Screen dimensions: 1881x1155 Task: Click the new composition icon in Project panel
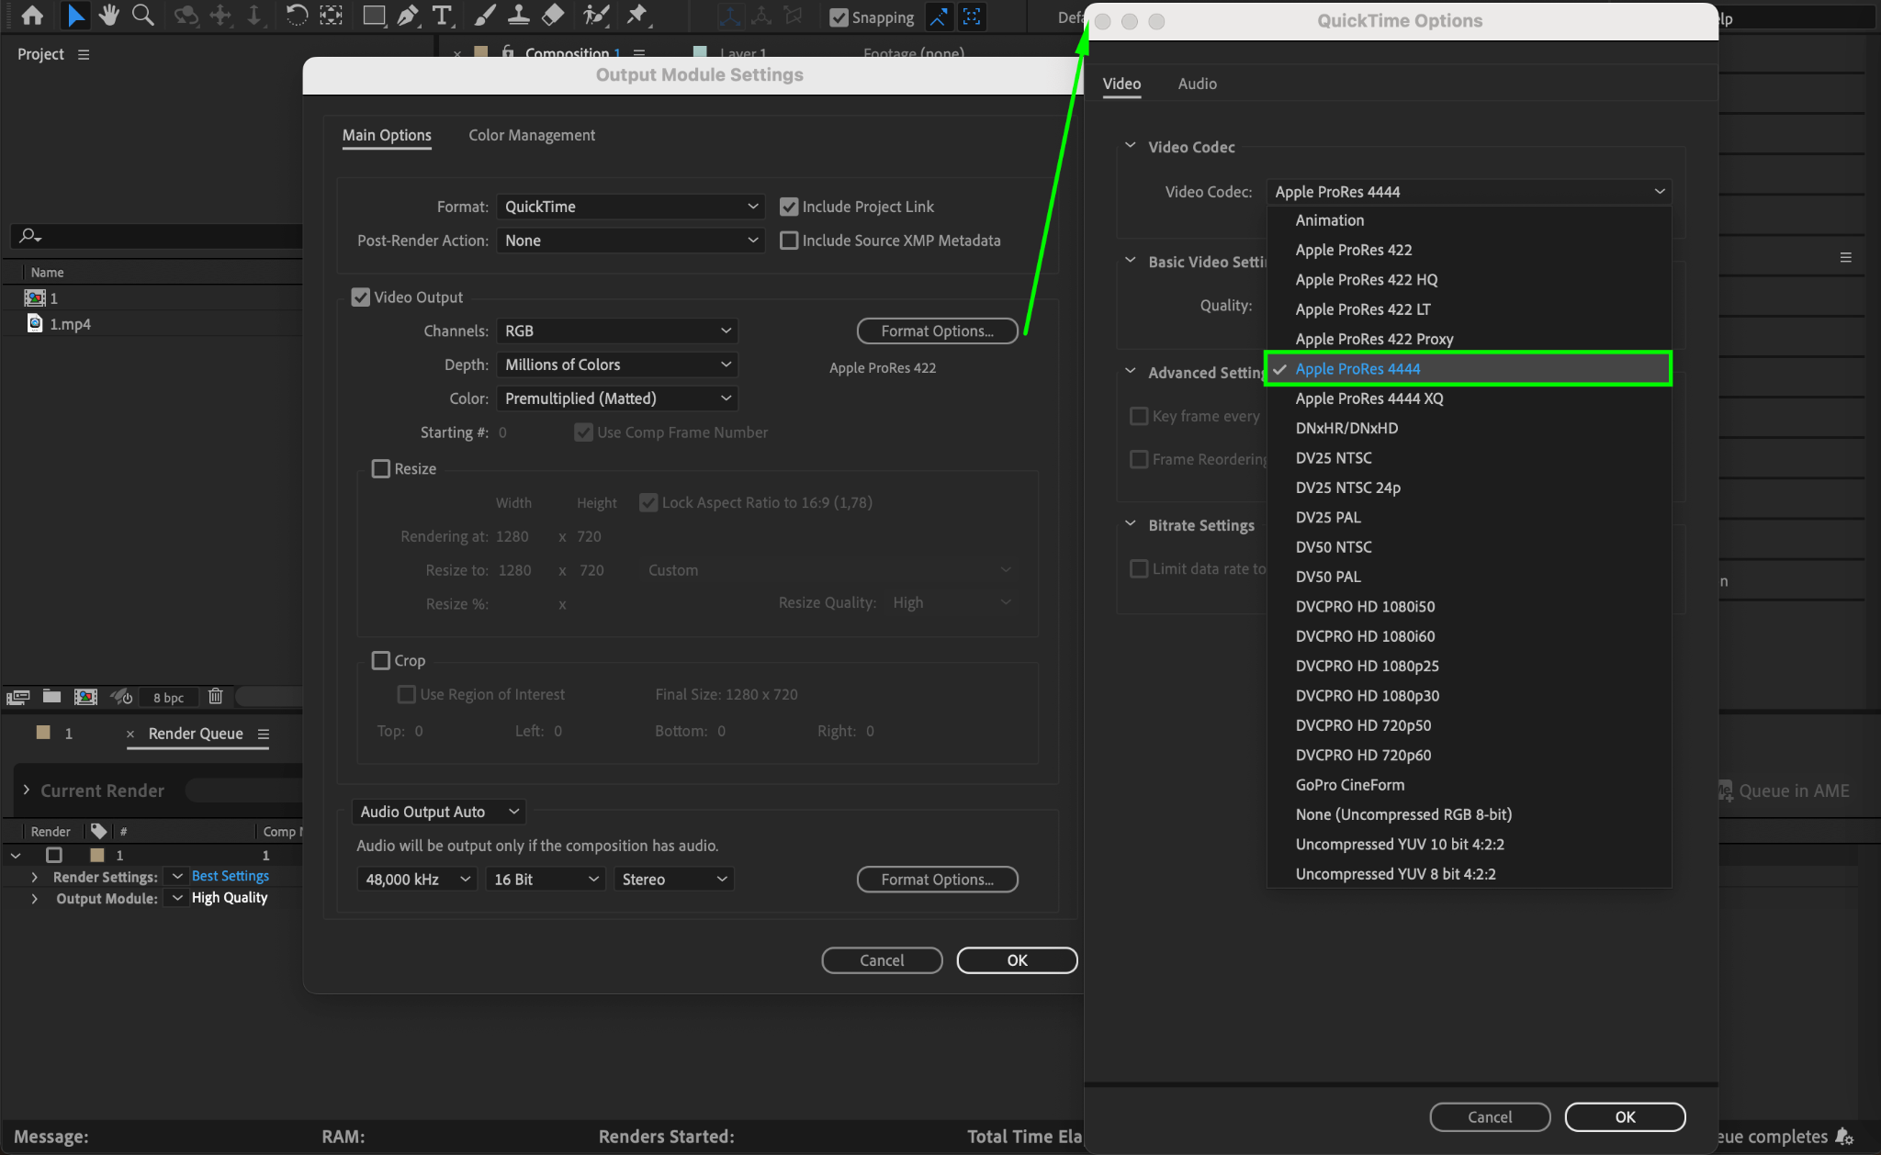(x=85, y=697)
